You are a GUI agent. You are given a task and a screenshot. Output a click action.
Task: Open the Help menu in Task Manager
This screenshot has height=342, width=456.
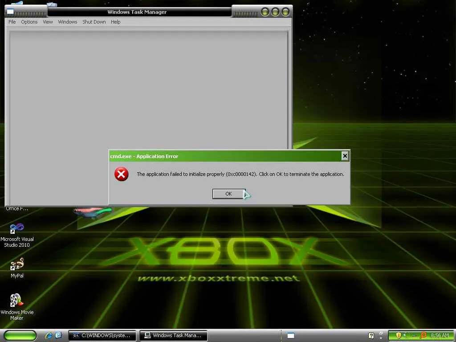point(115,22)
